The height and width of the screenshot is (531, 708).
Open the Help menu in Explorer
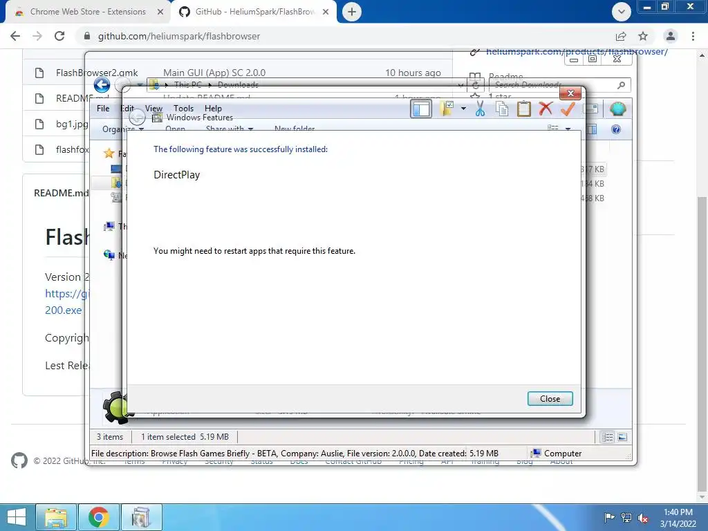pos(213,109)
